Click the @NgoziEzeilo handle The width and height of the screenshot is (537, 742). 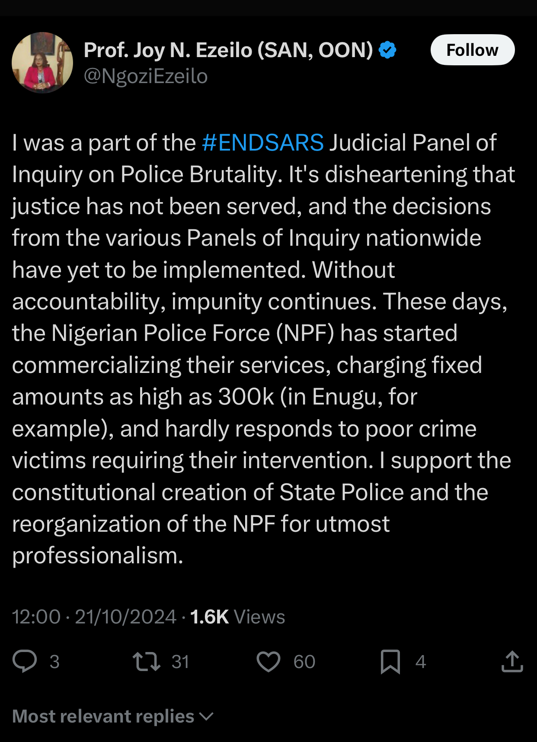point(146,77)
